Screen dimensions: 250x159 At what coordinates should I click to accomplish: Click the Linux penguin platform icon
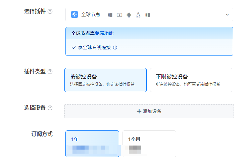pos(138,15)
